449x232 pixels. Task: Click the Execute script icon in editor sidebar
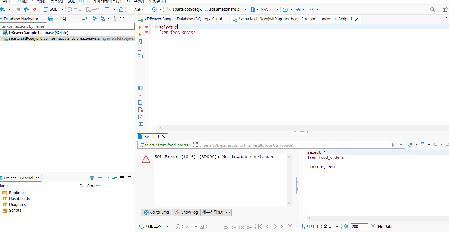[x=140, y=42]
